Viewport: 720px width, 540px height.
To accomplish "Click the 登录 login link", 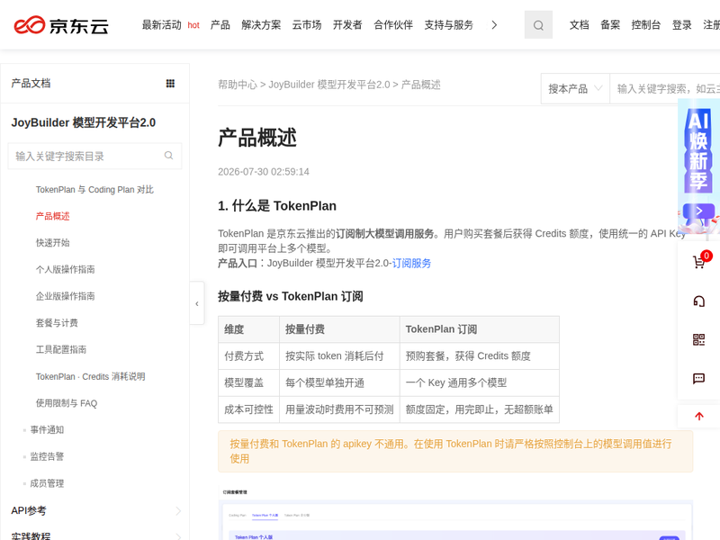I will click(682, 25).
